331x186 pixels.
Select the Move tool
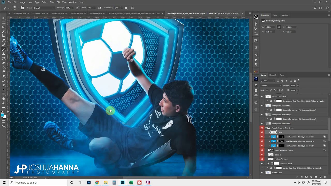[x=4, y=18]
